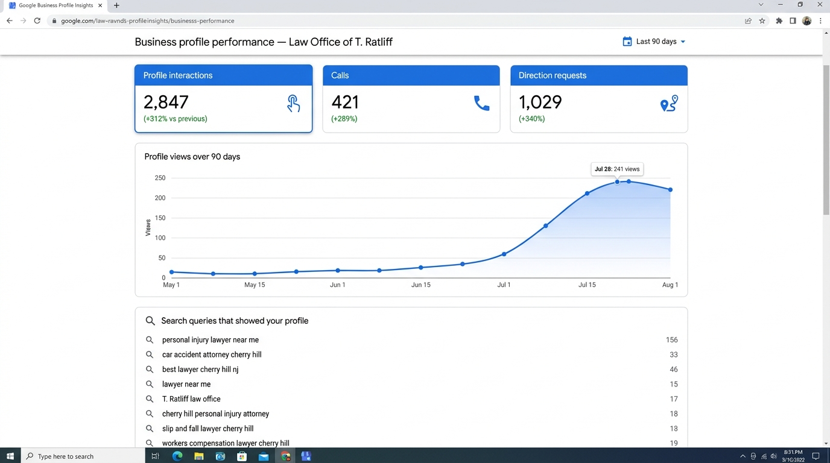Select the Calls metric card
This screenshot has height=463, width=830.
click(x=411, y=98)
